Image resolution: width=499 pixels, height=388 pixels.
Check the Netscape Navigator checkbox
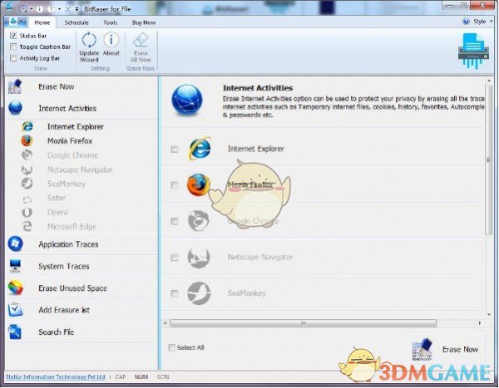pyautogui.click(x=175, y=257)
